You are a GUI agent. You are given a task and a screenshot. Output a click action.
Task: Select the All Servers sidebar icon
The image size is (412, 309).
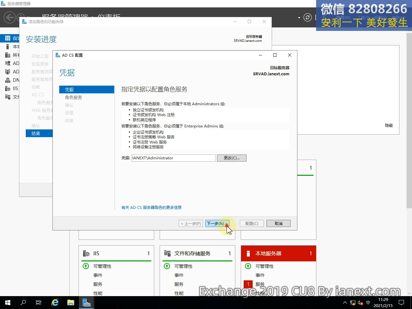[8, 55]
